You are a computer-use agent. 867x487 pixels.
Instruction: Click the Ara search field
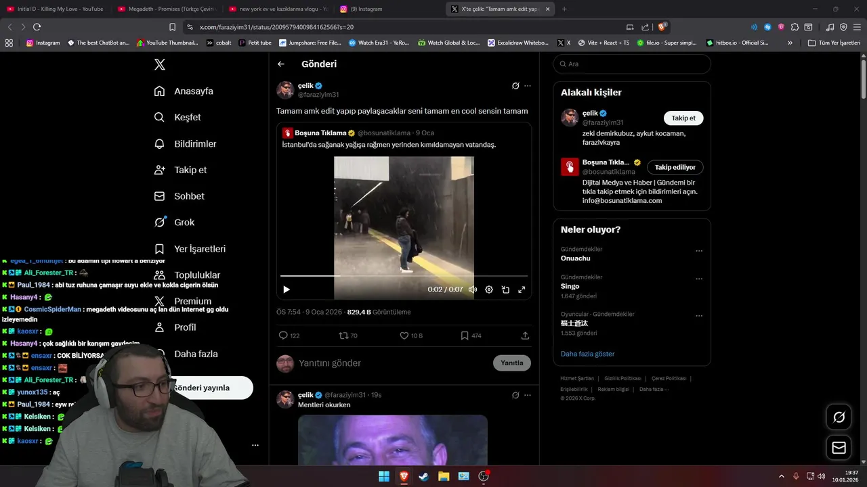[x=632, y=64]
